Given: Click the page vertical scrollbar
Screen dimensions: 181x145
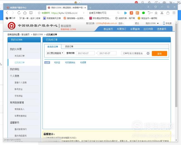Looking at the screenshot, I should point(176,65).
